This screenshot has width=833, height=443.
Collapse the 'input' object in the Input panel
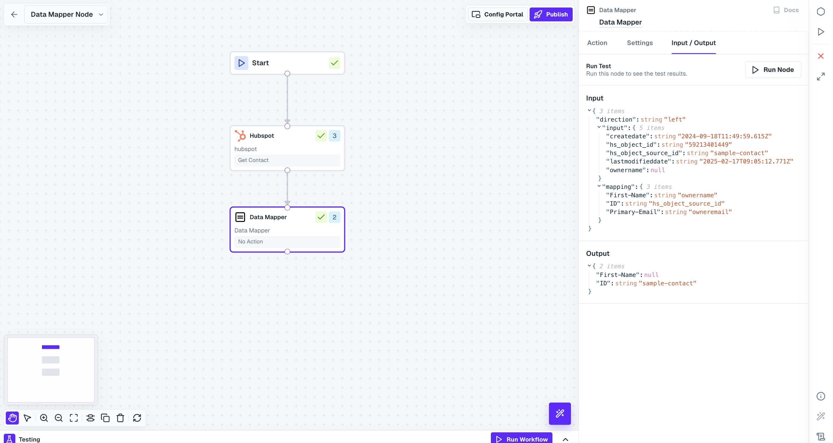pyautogui.click(x=600, y=128)
